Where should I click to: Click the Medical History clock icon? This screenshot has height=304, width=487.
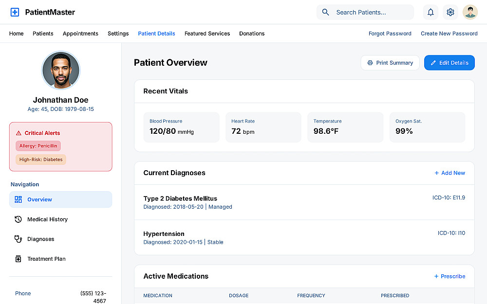[x=19, y=219]
